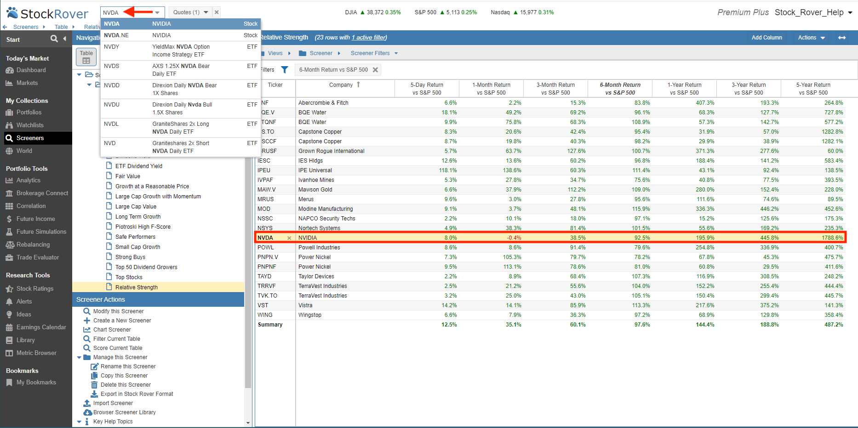
Task: Select NVD Graniteshares 2x Short suggestion
Action: coord(181,147)
